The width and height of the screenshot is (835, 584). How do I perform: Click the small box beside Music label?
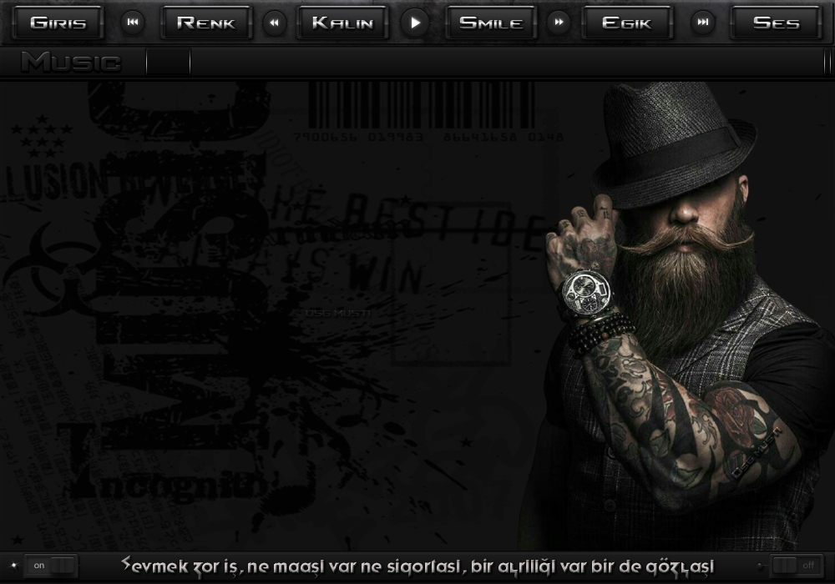168,62
